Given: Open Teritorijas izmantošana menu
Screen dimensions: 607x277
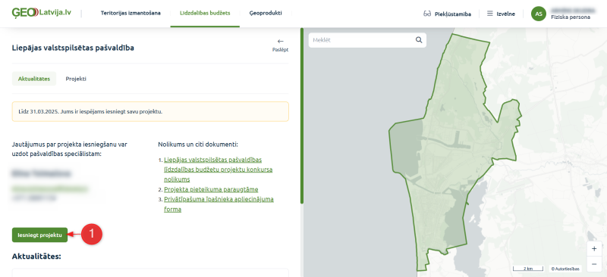Looking at the screenshot, I should click(x=131, y=13).
